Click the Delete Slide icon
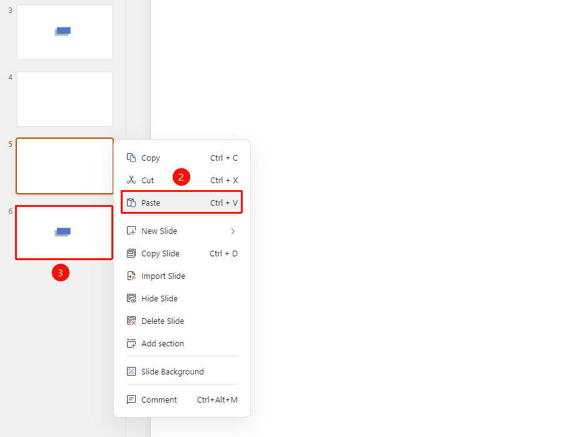The image size is (565, 437). [x=131, y=321]
